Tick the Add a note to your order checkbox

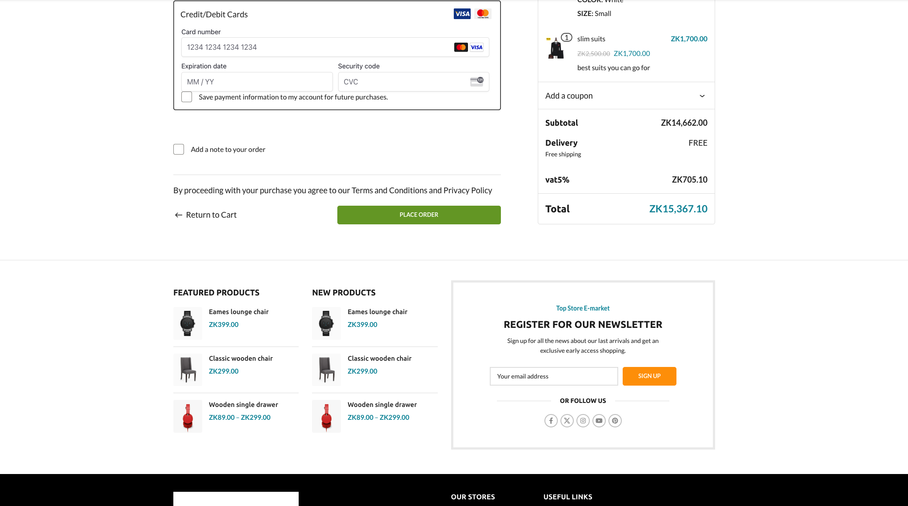179,149
